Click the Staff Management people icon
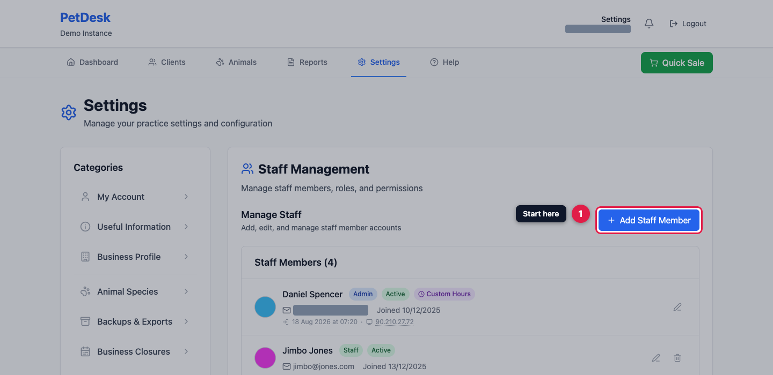Image resolution: width=773 pixels, height=375 pixels. point(247,169)
